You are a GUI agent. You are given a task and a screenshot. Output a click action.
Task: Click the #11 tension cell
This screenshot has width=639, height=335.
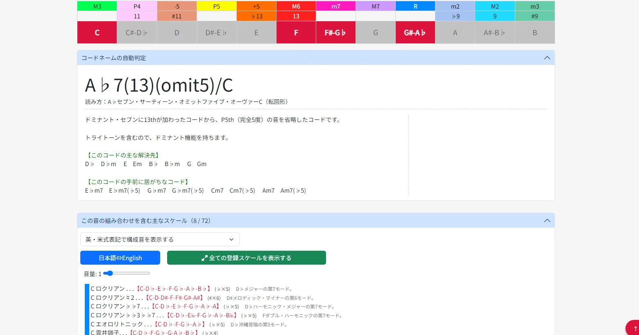click(177, 16)
